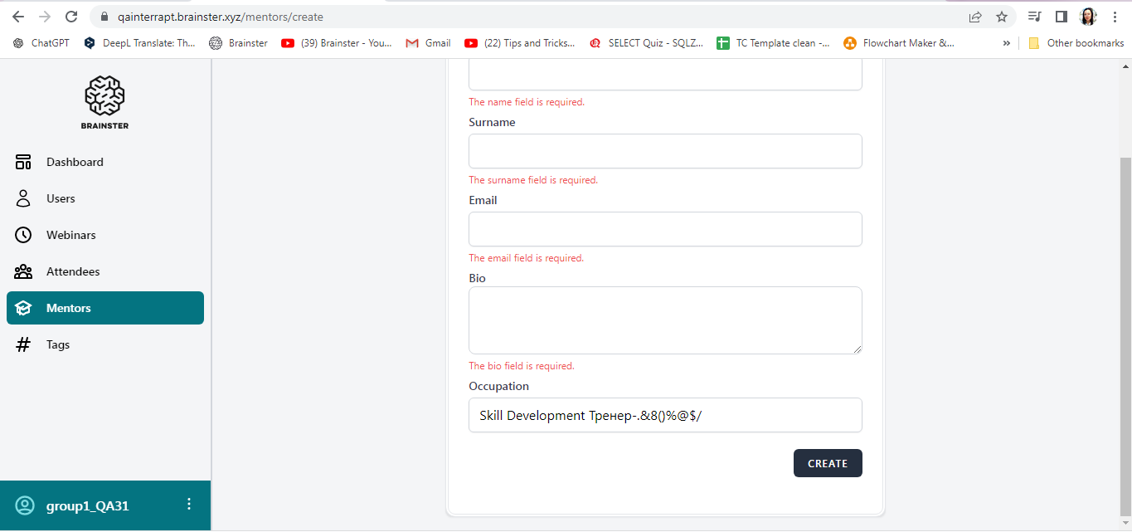Expand the hidden bookmarks overflow chevron
The image size is (1132, 532).
tap(1007, 43)
